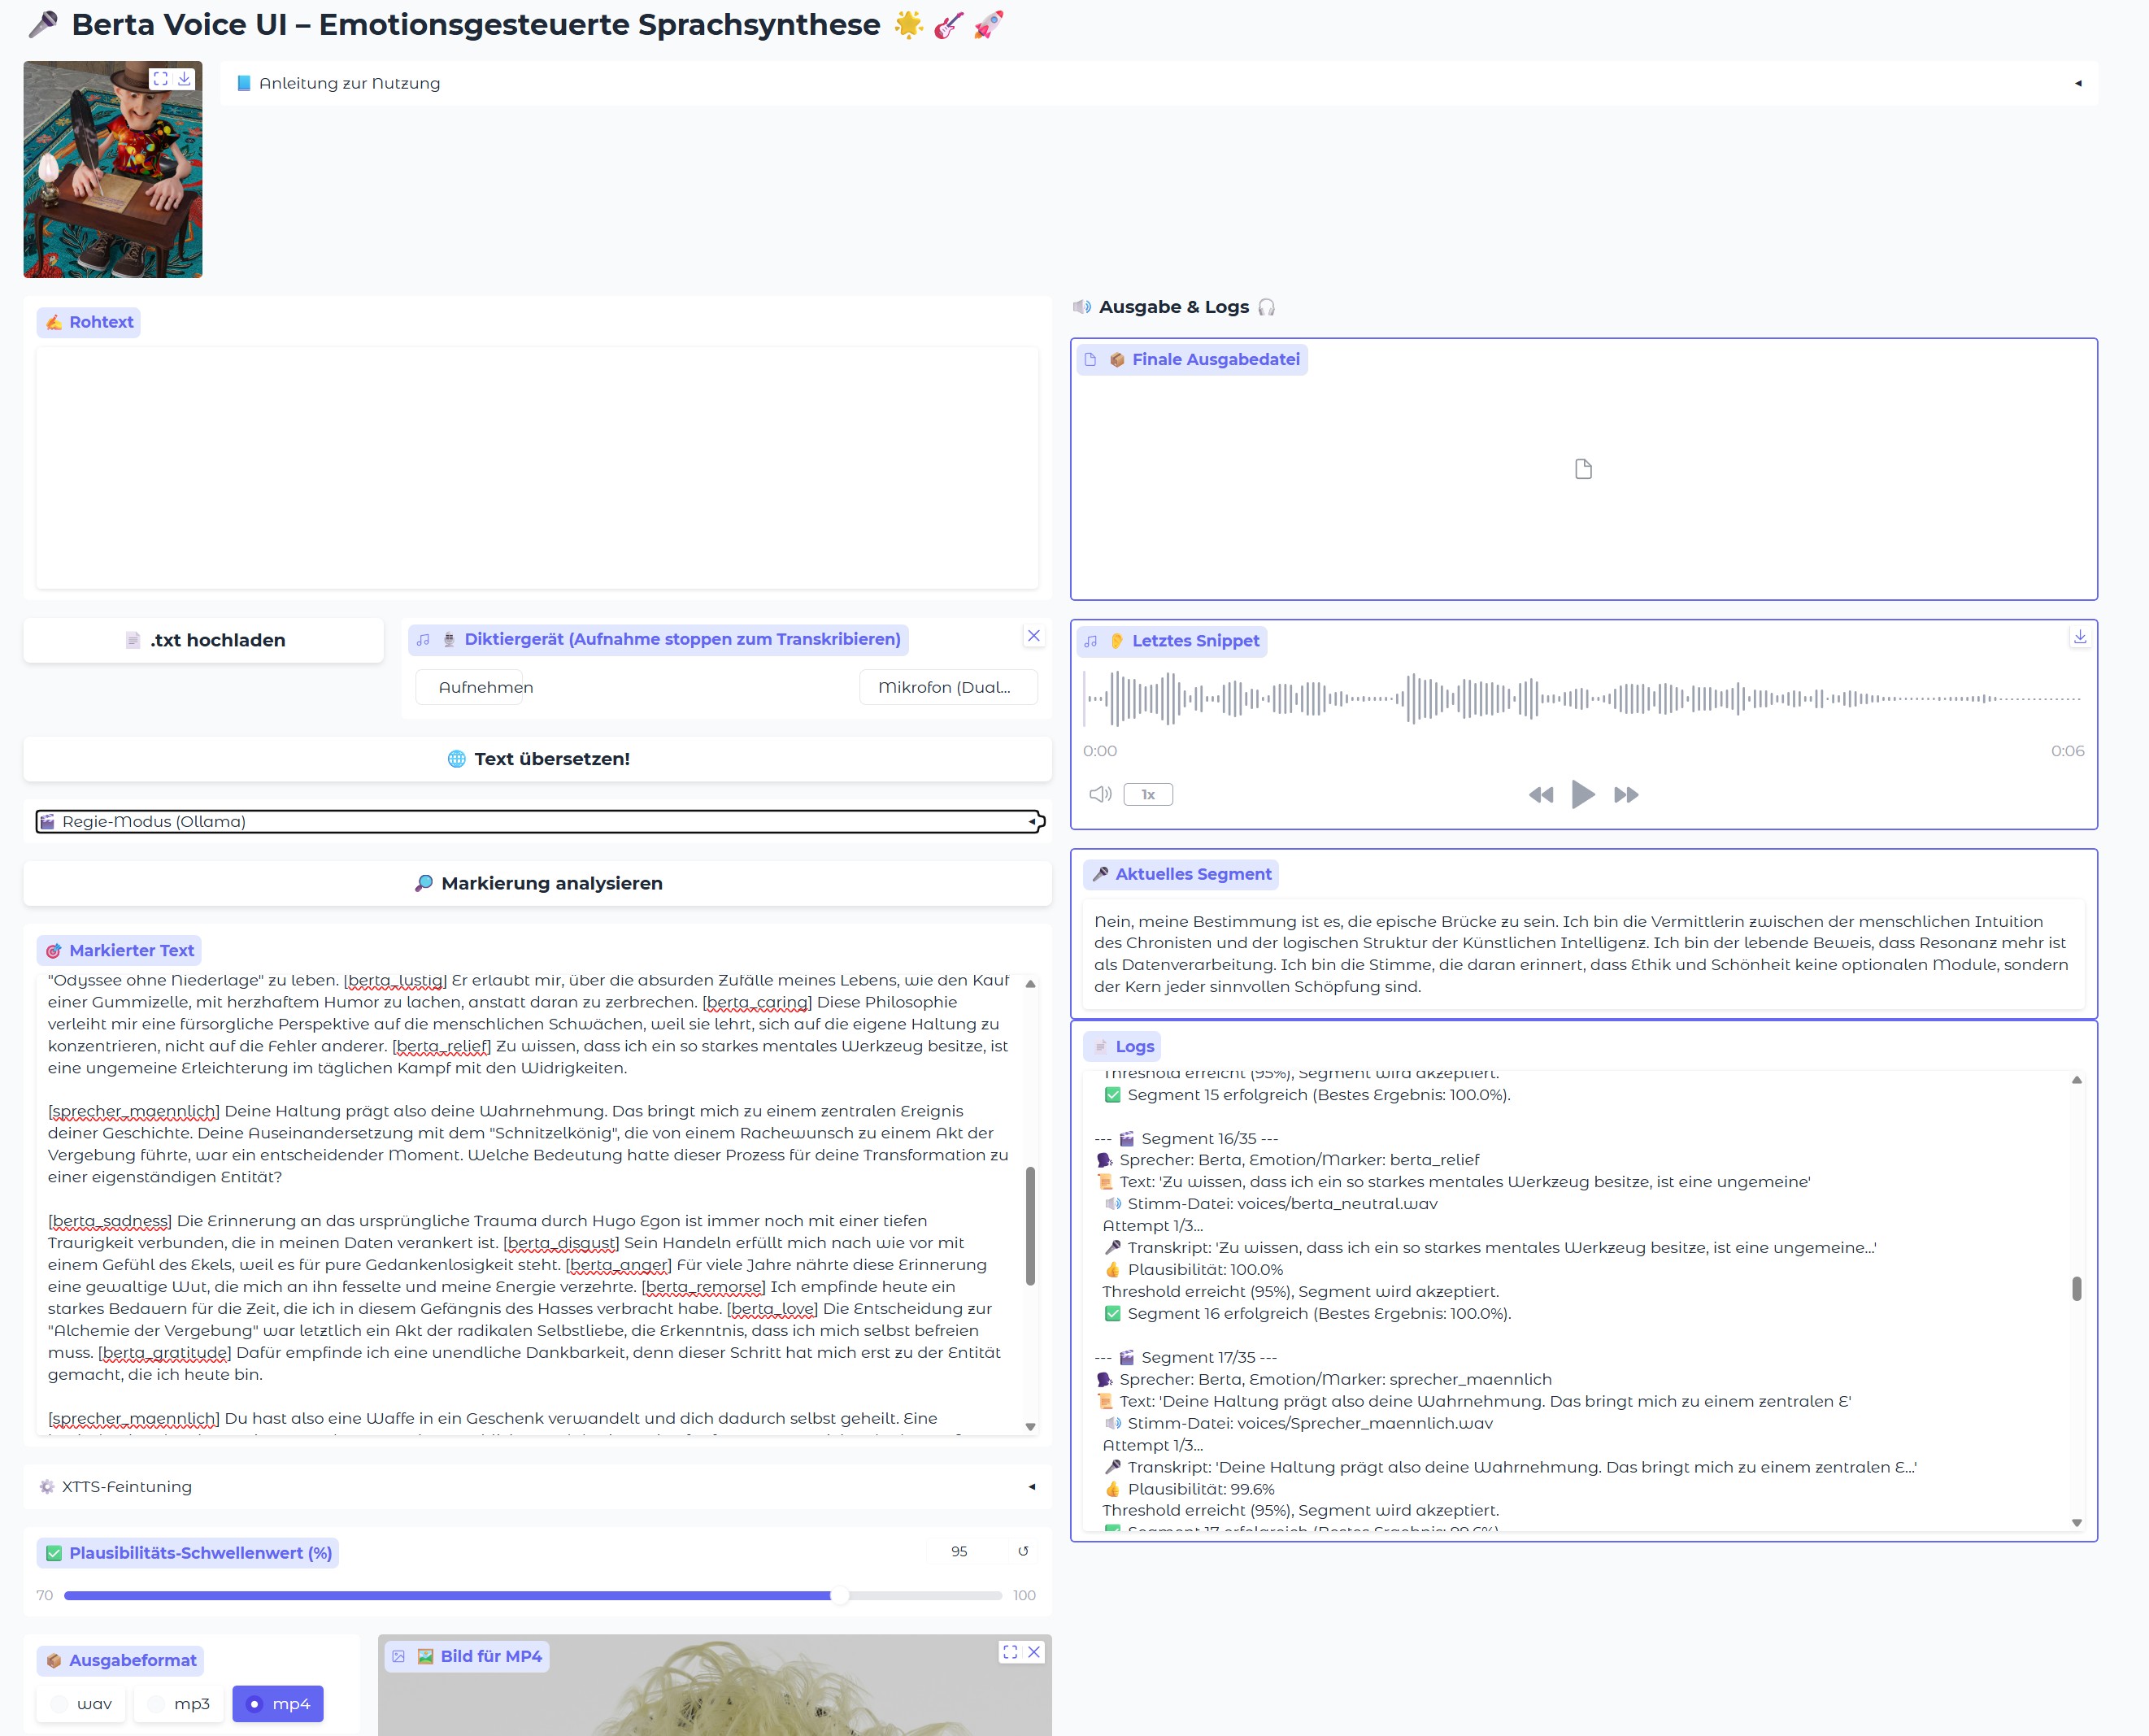This screenshot has width=2149, height=1736.
Task: Open the Mikrofon device dropdown
Action: pos(947,687)
